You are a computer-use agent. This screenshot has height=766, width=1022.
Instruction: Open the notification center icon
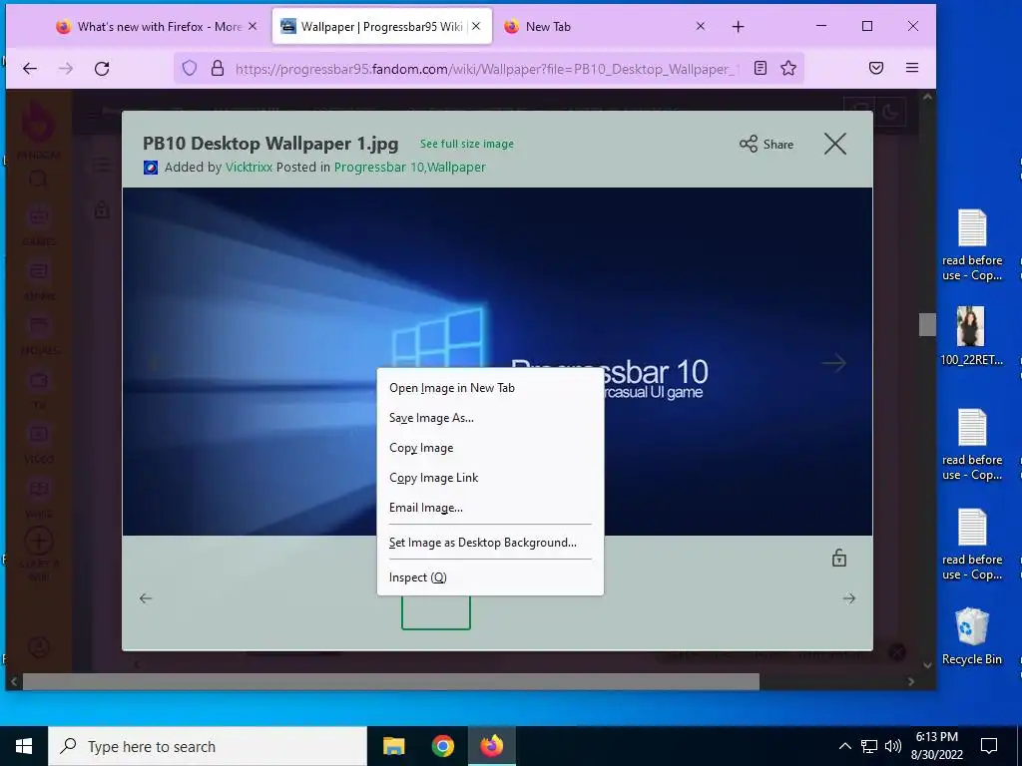click(x=989, y=746)
